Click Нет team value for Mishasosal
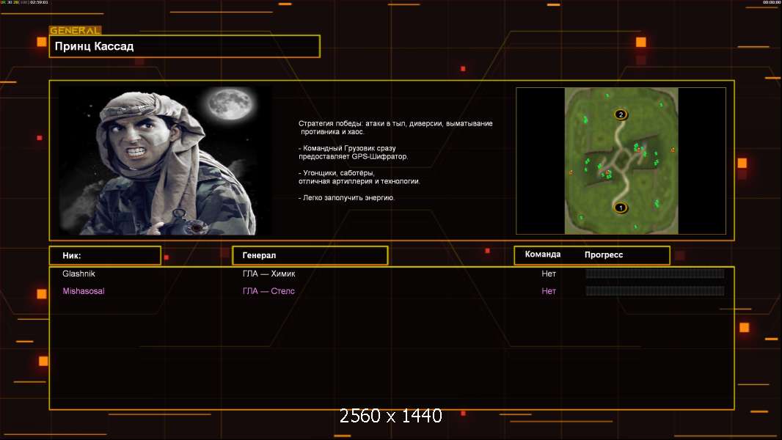 [x=549, y=291]
